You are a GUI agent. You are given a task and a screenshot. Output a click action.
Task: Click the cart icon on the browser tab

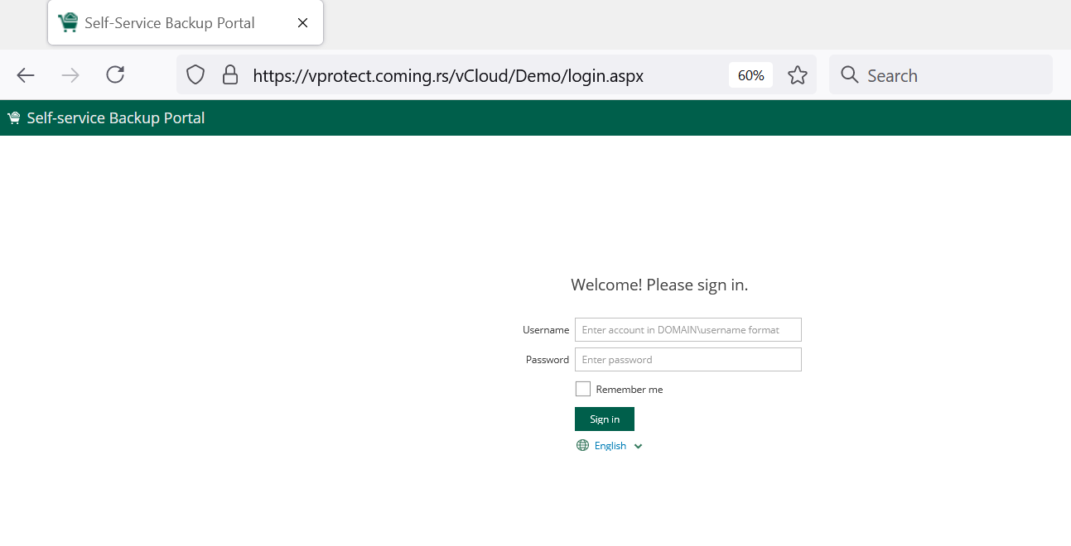68,22
